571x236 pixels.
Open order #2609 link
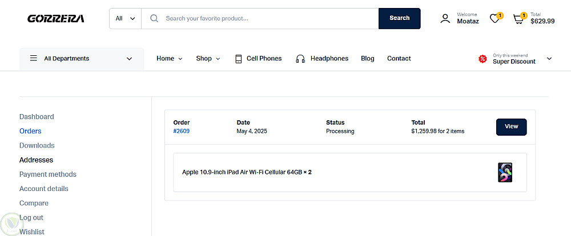coord(182,131)
